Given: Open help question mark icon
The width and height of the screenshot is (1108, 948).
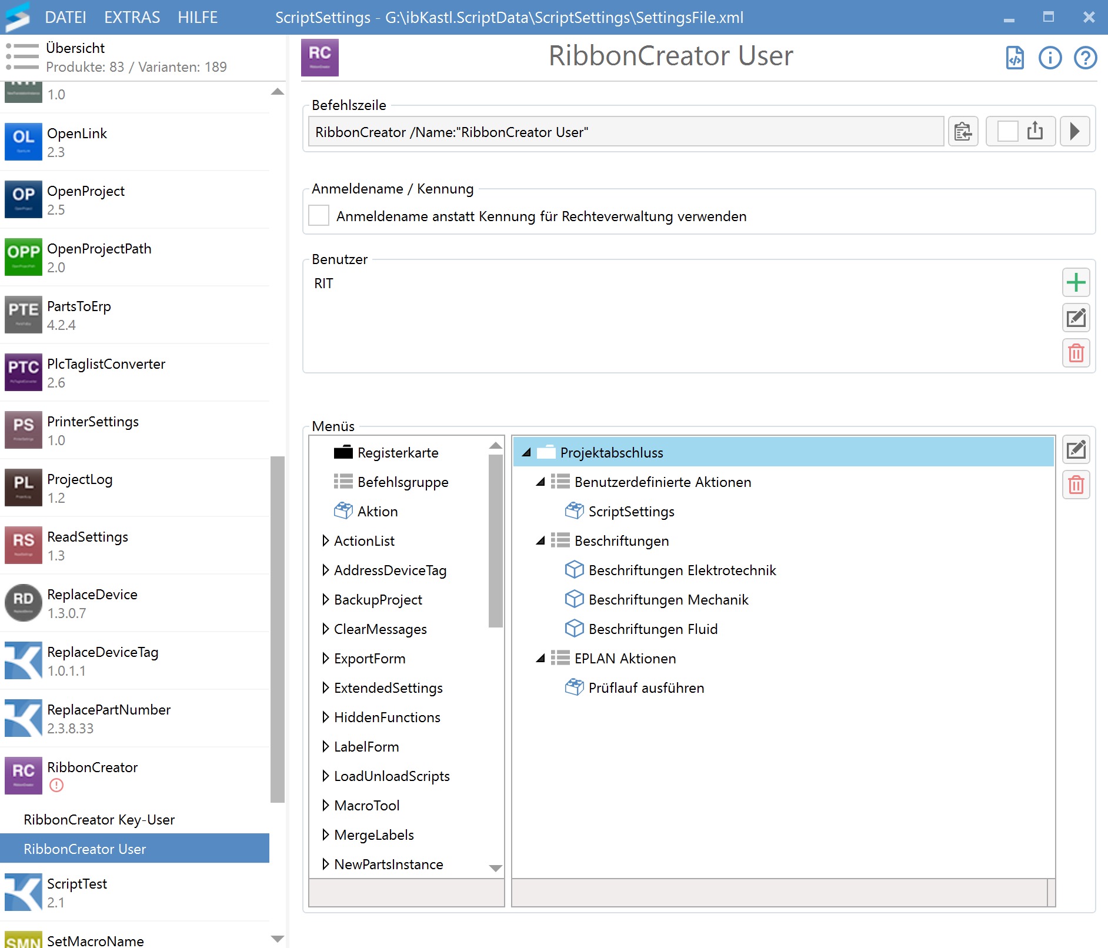Looking at the screenshot, I should point(1085,58).
